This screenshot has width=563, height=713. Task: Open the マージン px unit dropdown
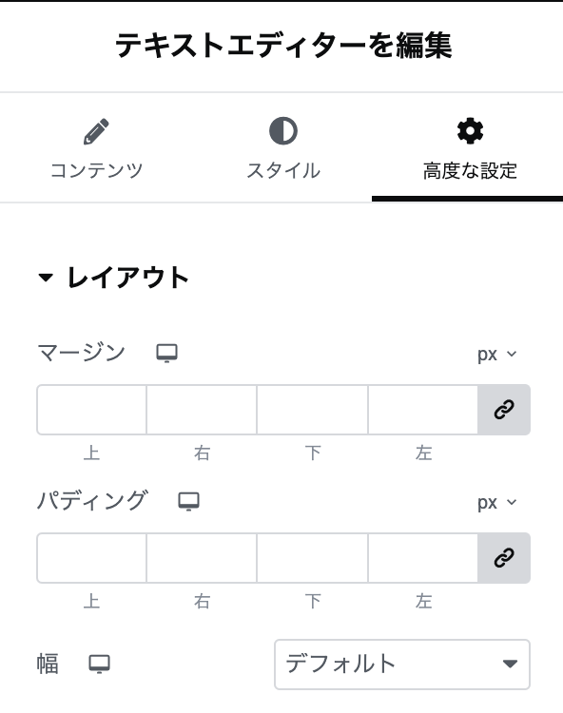[497, 354]
